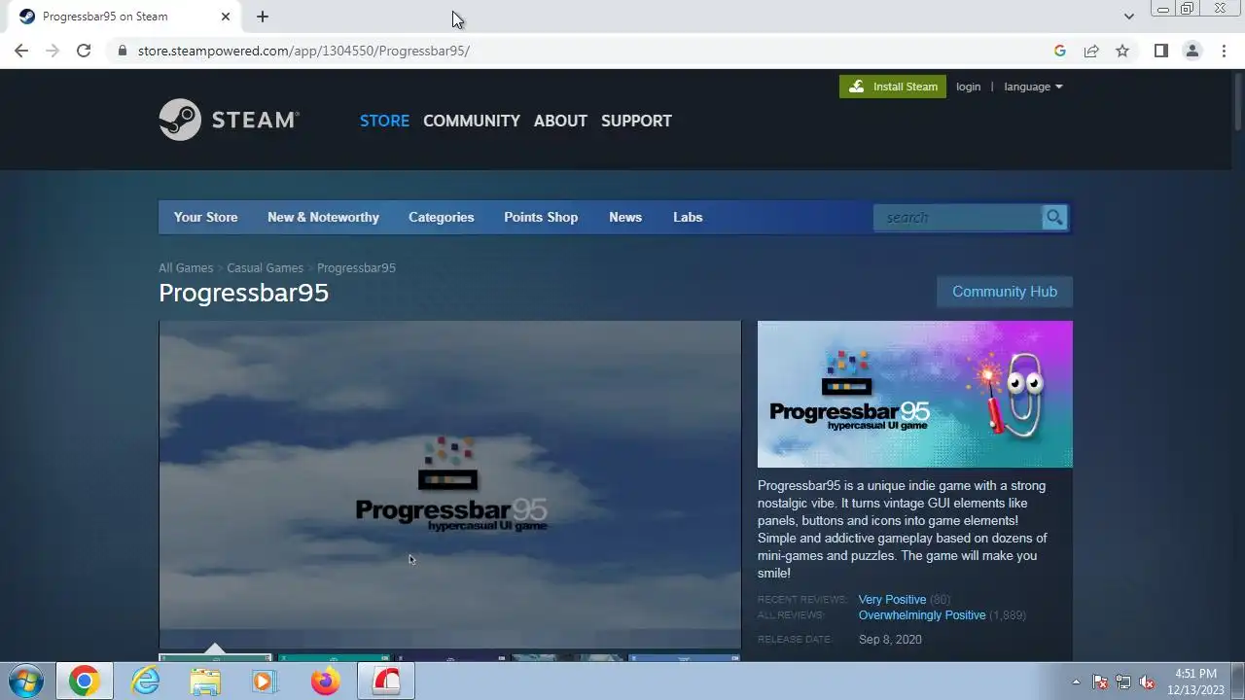The height and width of the screenshot is (700, 1245).
Task: Bookmark this page with star icon
Action: [1122, 51]
